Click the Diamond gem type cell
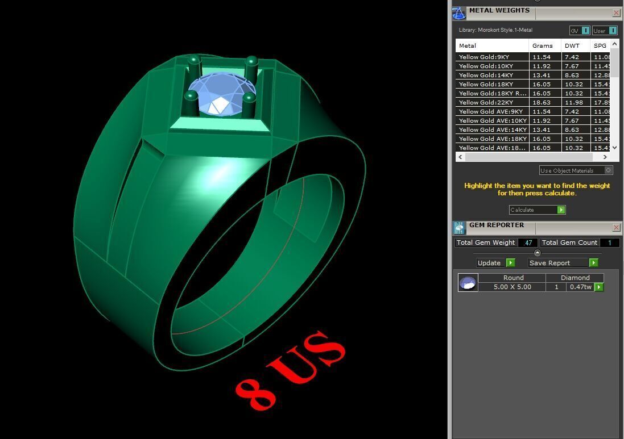Image resolution: width=624 pixels, height=439 pixels. point(575,278)
